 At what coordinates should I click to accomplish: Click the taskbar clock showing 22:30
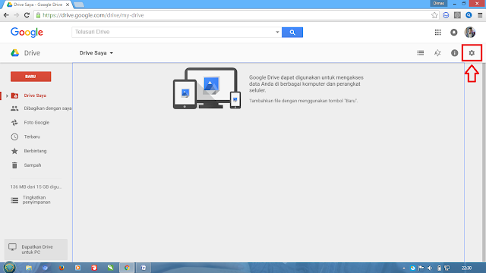[466, 268]
